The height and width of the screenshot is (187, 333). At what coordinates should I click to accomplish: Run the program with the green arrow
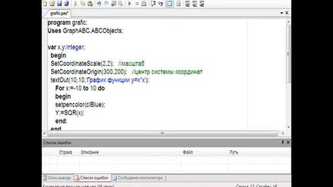(130, 4)
